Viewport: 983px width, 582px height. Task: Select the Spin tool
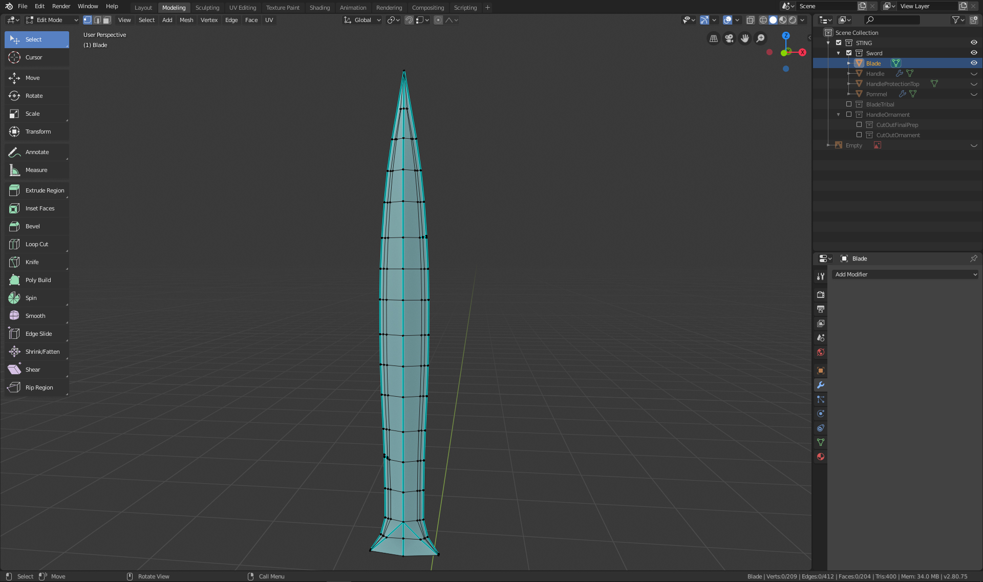pos(31,298)
